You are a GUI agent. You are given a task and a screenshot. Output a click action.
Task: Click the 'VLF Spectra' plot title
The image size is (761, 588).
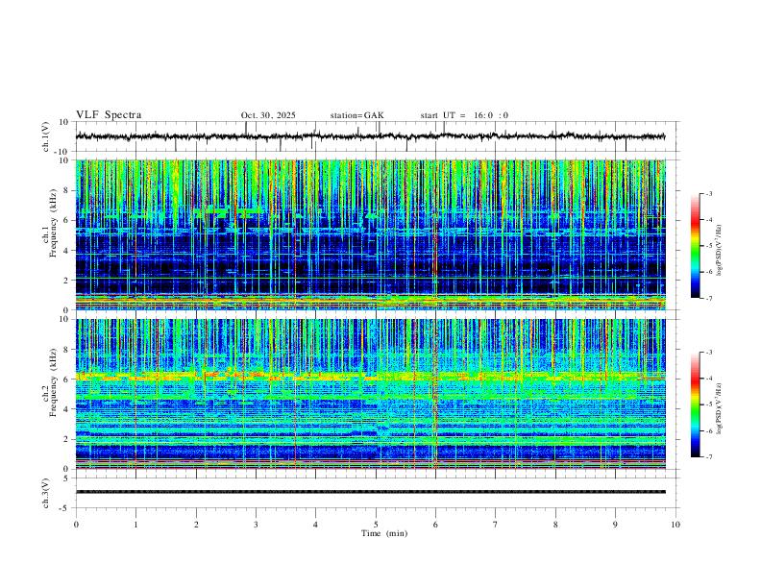pyautogui.click(x=109, y=115)
